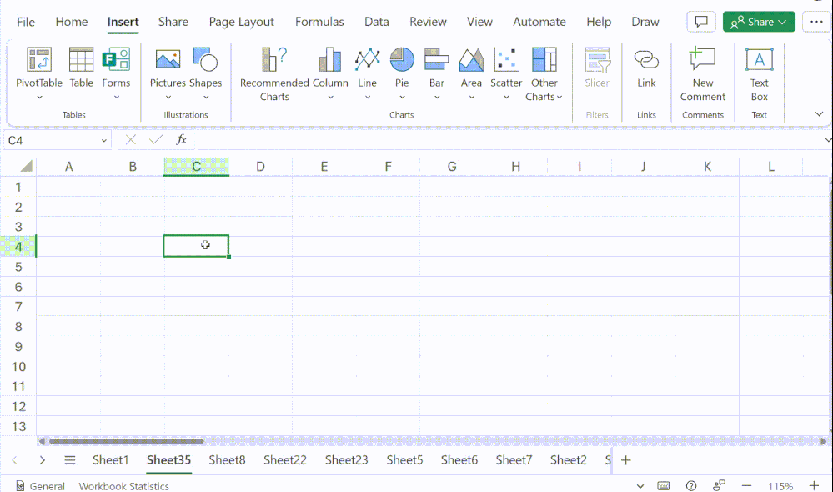Insert a Text Box
This screenshot has height=492, width=833.
(759, 74)
